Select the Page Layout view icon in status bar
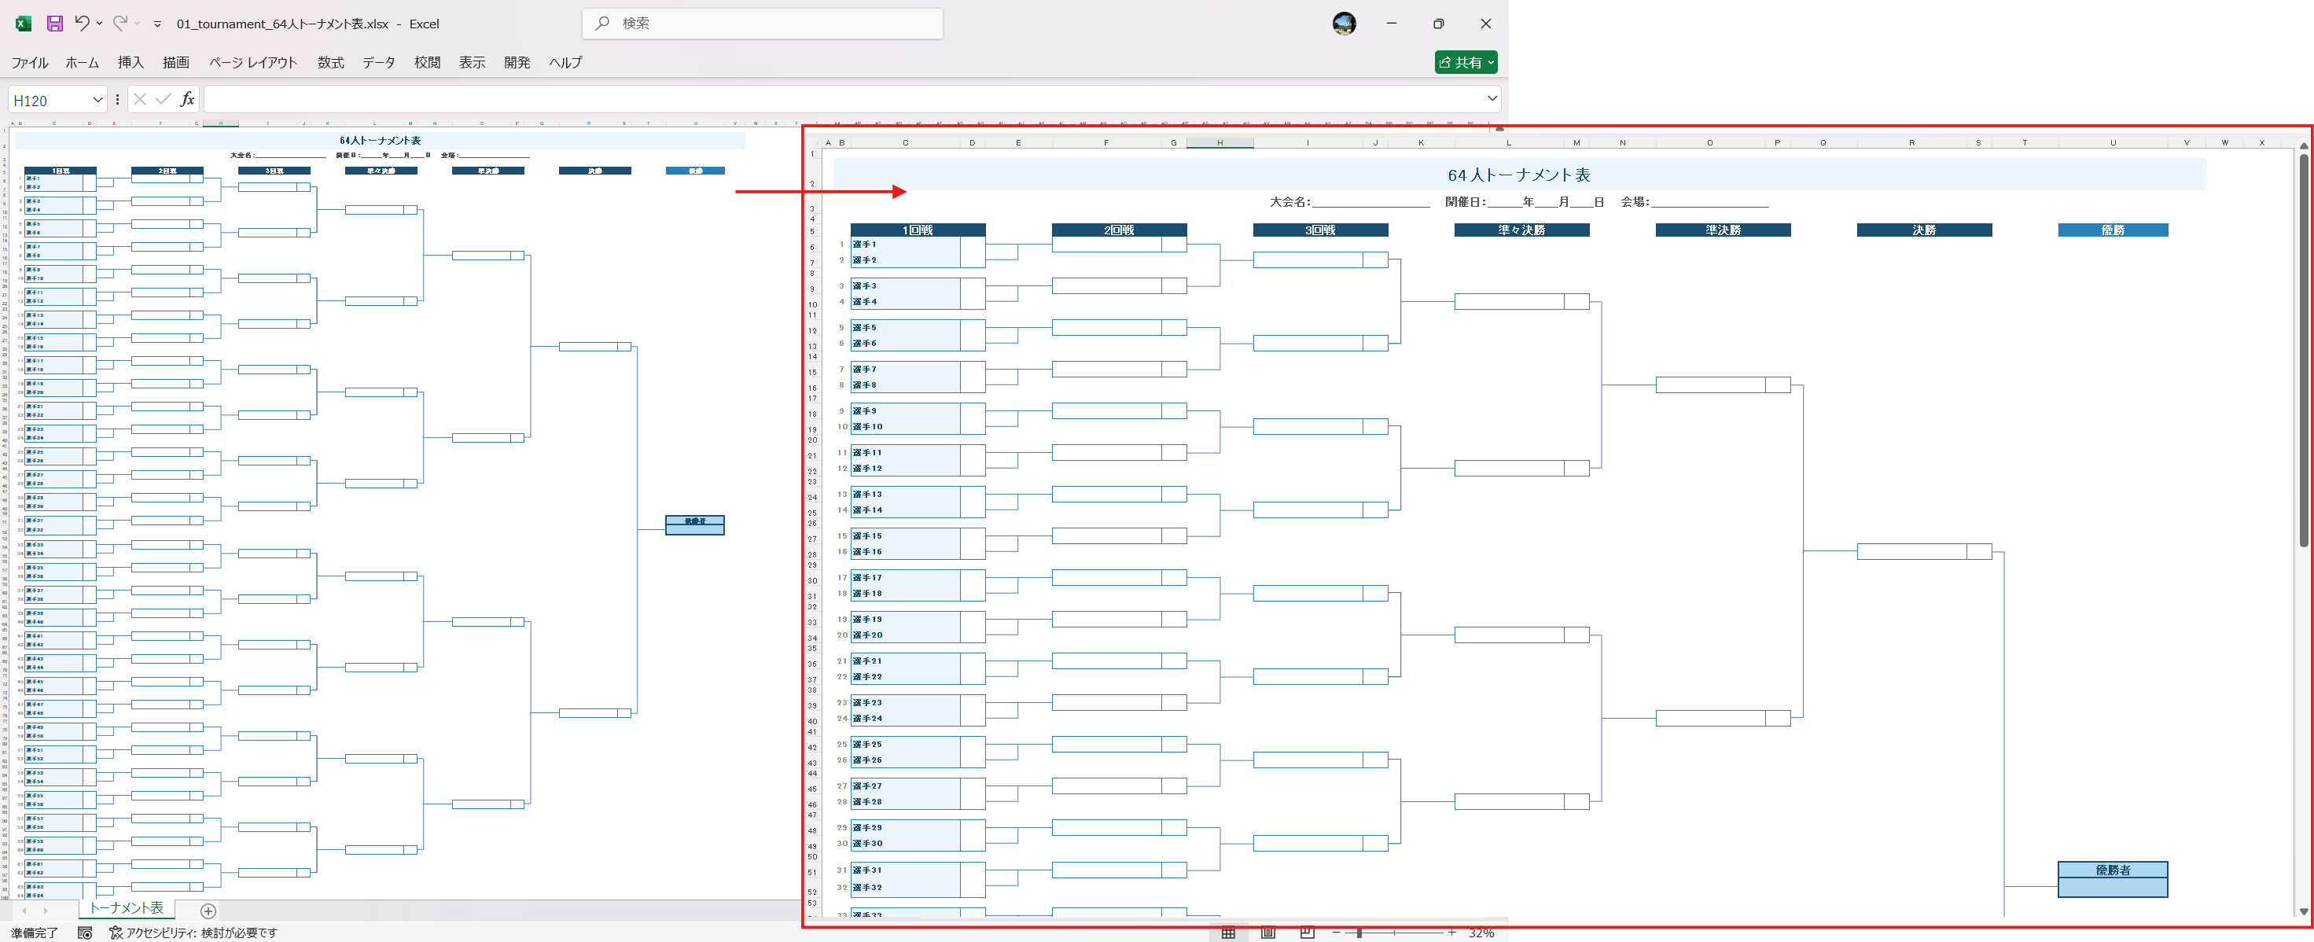This screenshot has height=942, width=2314. point(1267,932)
